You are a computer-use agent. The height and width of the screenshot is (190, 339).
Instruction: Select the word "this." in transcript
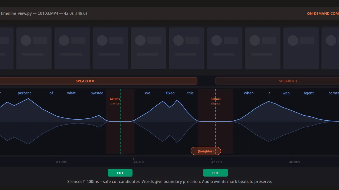(191, 93)
